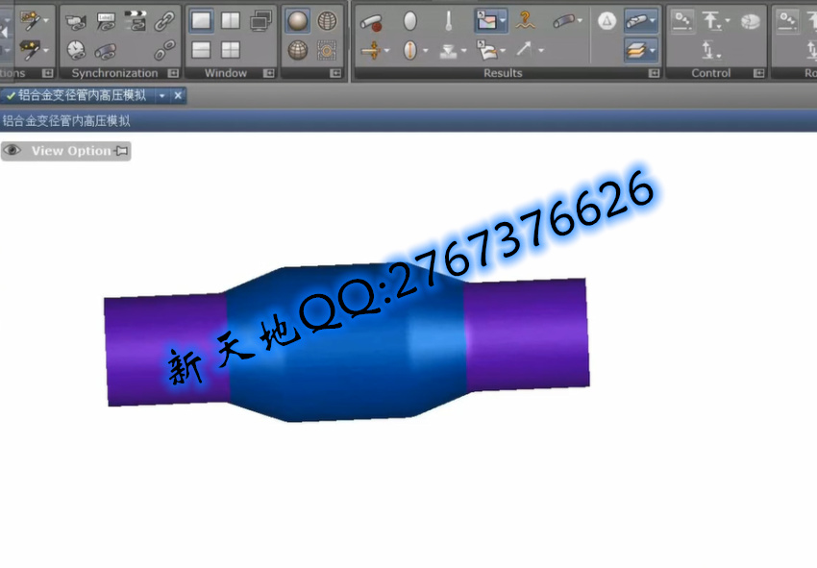Click the clock synchronization icon
The width and height of the screenshot is (817, 568).
[x=77, y=50]
